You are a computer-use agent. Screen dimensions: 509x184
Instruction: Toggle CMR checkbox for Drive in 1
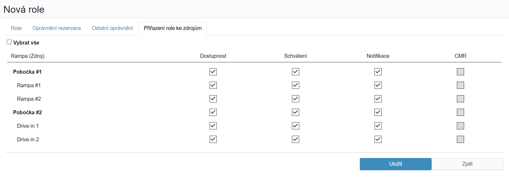(x=460, y=126)
